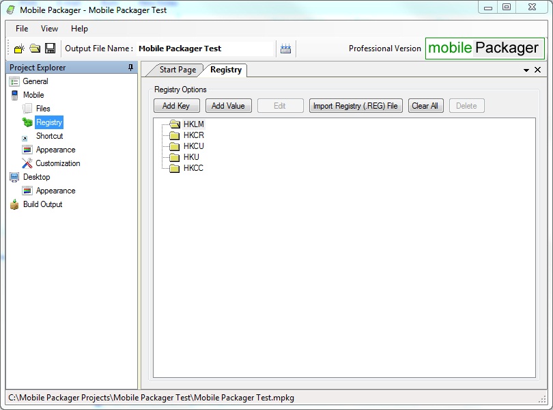Viewport: 553px width, 410px height.
Task: Click the disabled Edit button
Action: coord(281,106)
